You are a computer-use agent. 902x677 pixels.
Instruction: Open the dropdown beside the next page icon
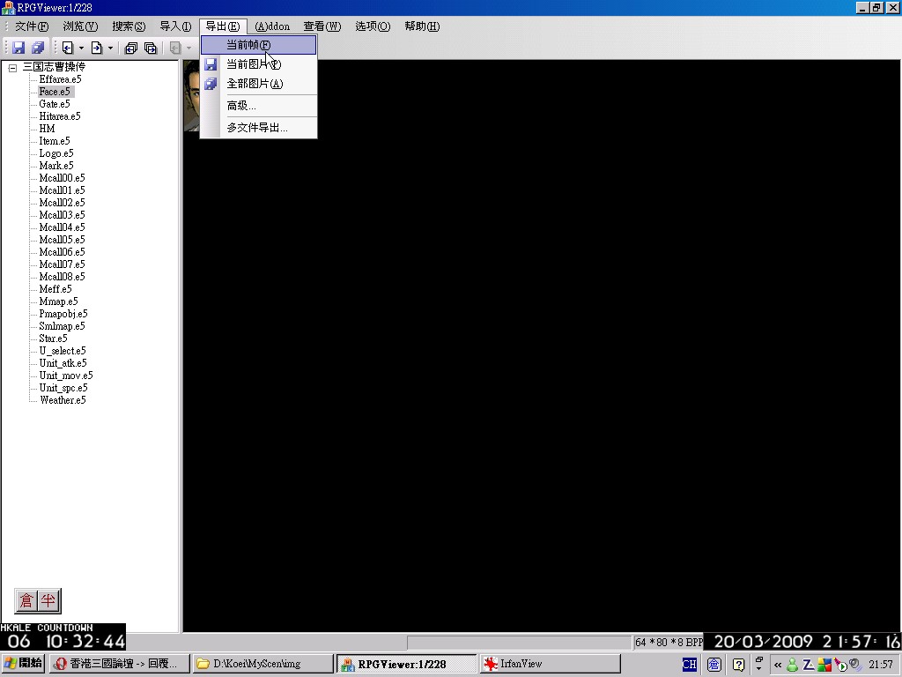(110, 48)
